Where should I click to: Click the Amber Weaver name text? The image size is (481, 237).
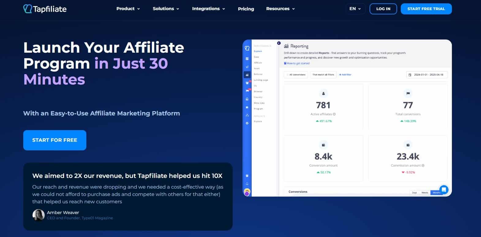63,213
